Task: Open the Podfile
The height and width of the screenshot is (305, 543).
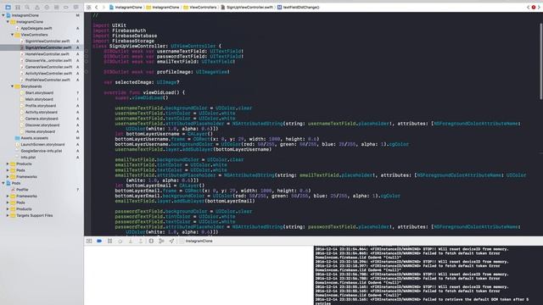Action: 22,190
